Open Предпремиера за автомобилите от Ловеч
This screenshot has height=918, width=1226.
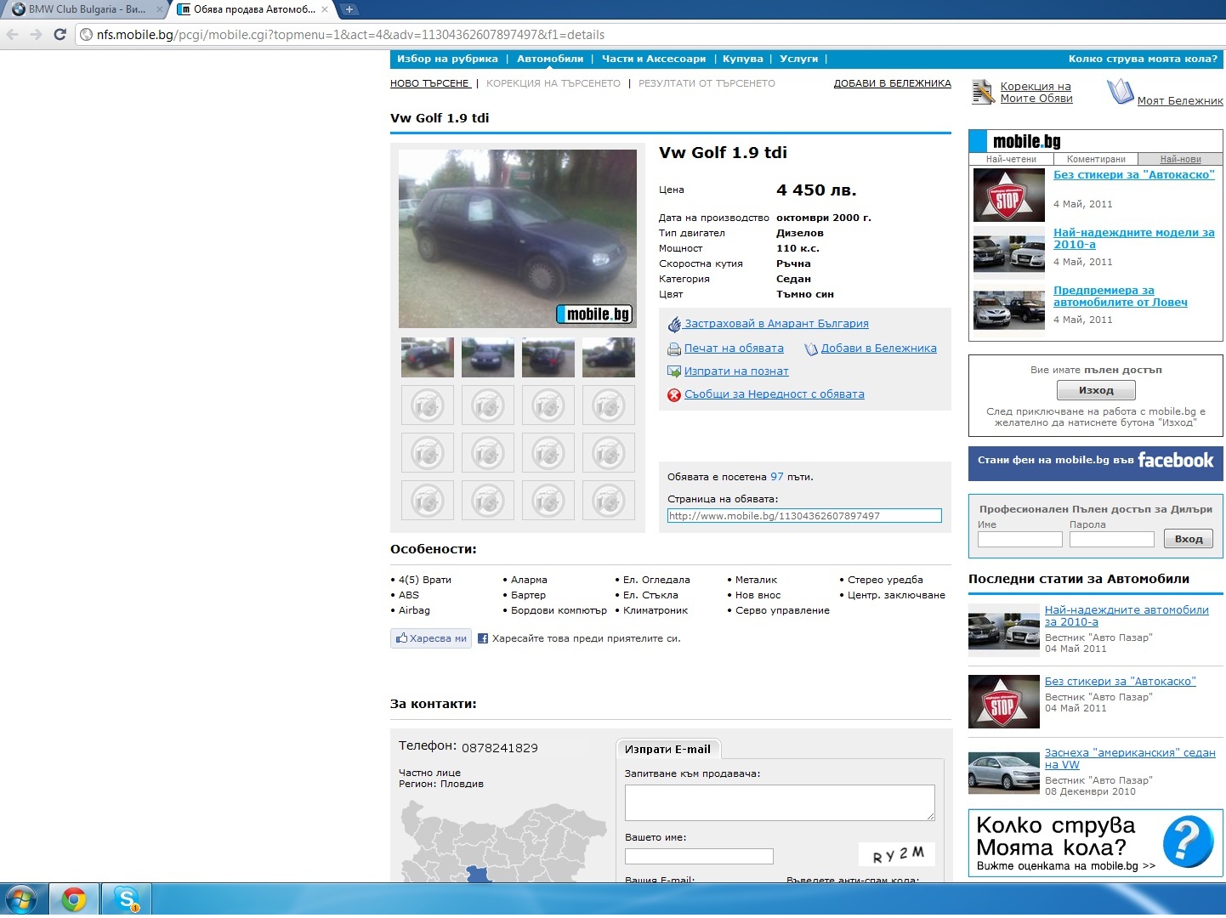tap(1121, 296)
